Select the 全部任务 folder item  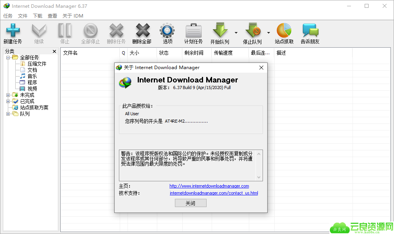click(29, 57)
